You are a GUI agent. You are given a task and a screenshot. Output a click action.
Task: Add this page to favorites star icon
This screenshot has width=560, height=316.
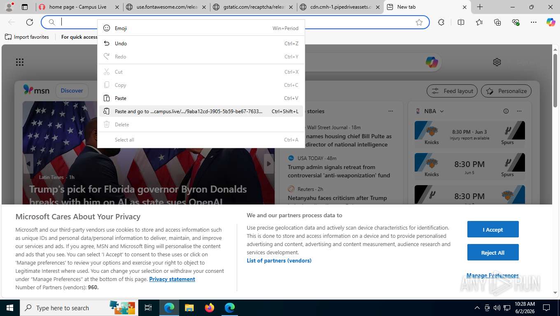click(419, 22)
